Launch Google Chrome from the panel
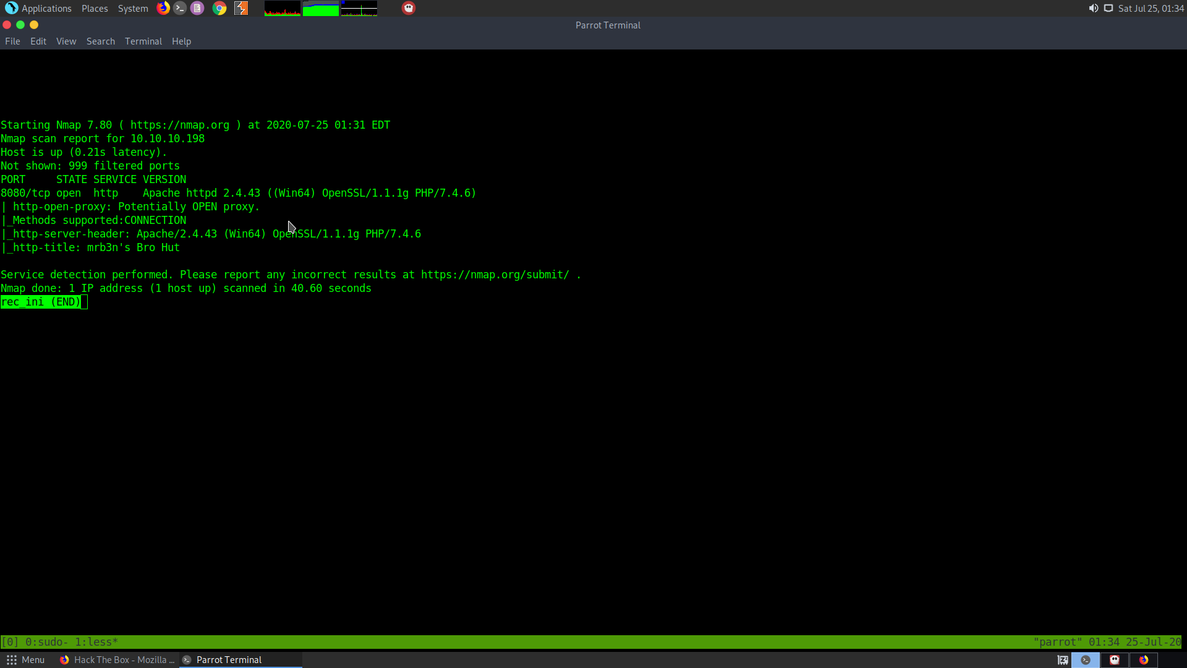 (219, 8)
